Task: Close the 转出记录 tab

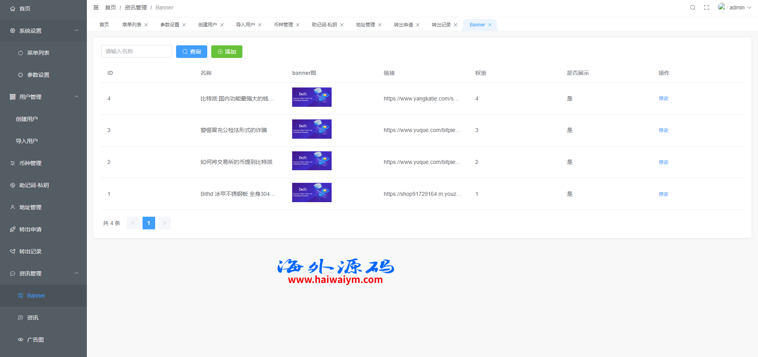Action: (x=456, y=25)
